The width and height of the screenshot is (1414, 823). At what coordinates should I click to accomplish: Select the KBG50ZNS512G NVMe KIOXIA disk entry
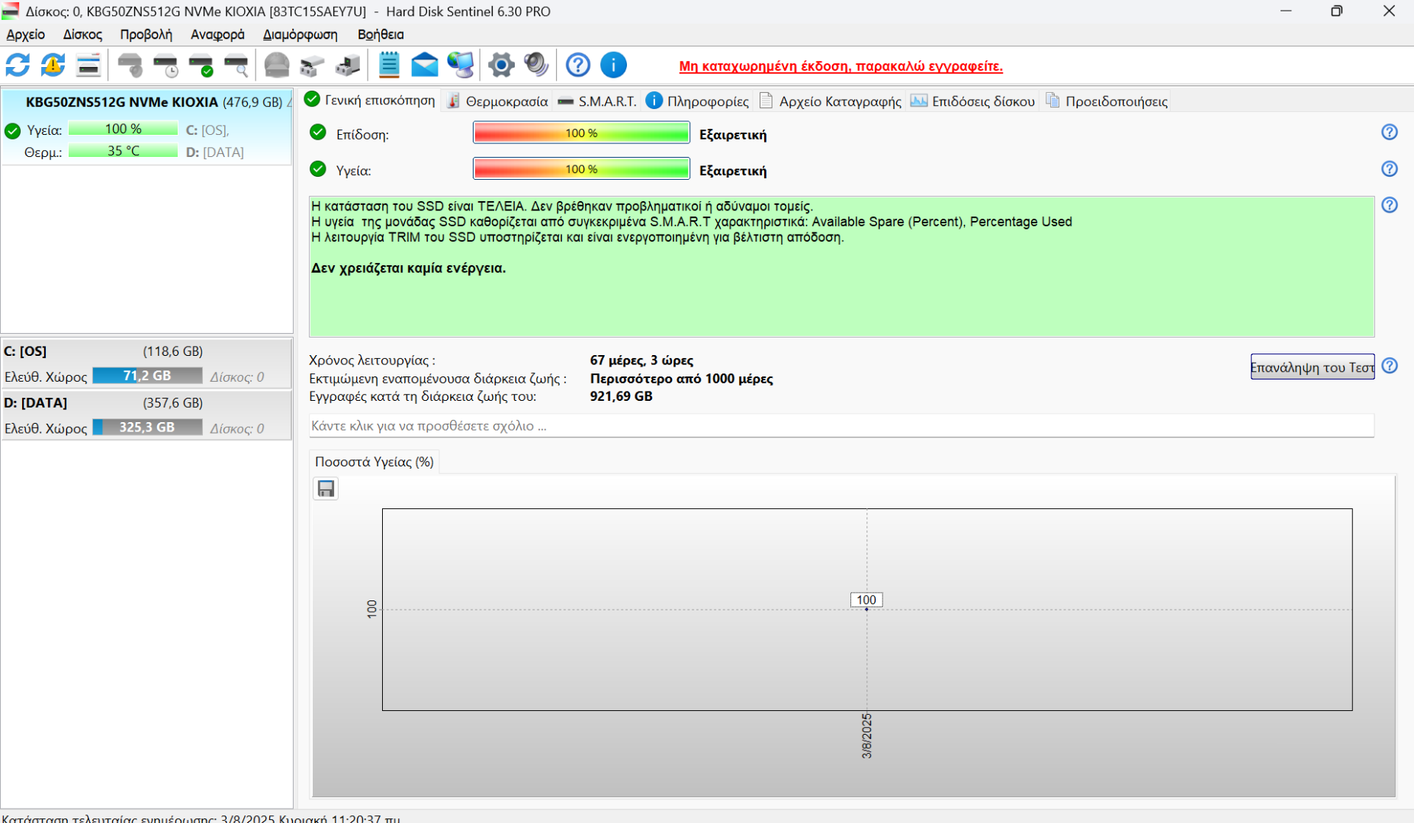(146, 126)
